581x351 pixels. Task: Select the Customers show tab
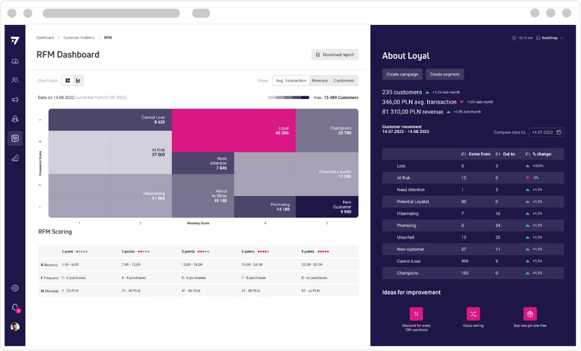pos(344,80)
